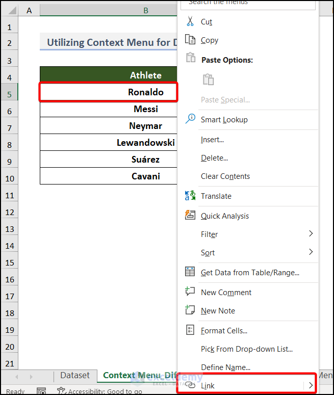The height and width of the screenshot is (395, 334).
Task: Select Clear Contents menu entry
Action: [x=225, y=176]
